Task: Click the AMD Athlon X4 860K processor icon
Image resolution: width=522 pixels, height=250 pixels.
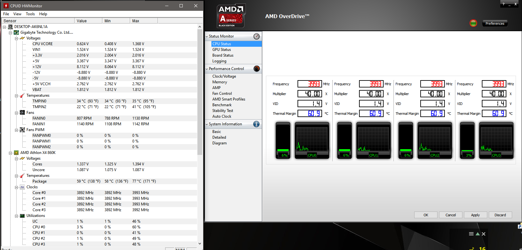Action: pyautogui.click(x=16, y=153)
